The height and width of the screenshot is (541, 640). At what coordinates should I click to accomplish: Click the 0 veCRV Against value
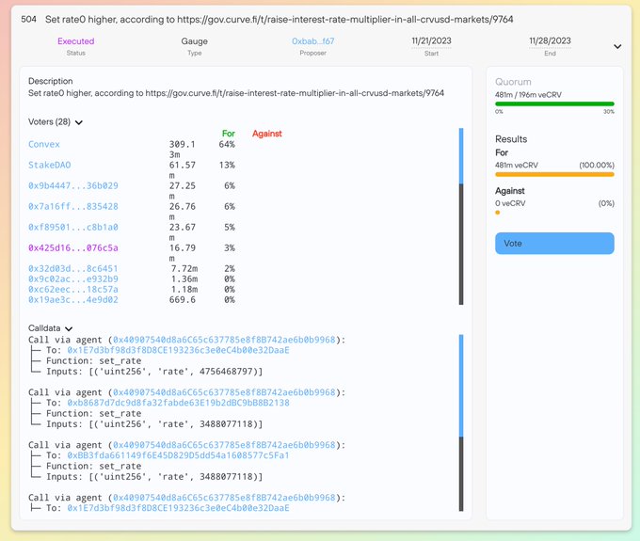(x=510, y=203)
